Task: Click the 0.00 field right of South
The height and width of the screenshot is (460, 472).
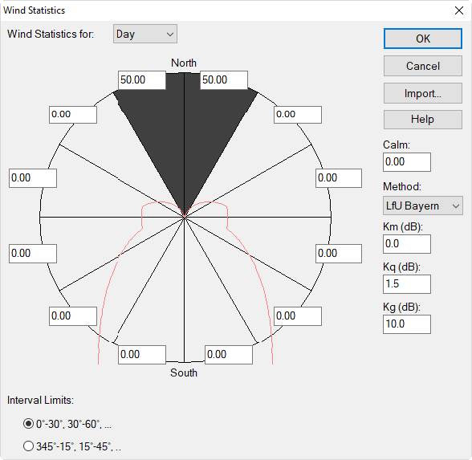Action: pyautogui.click(x=229, y=355)
